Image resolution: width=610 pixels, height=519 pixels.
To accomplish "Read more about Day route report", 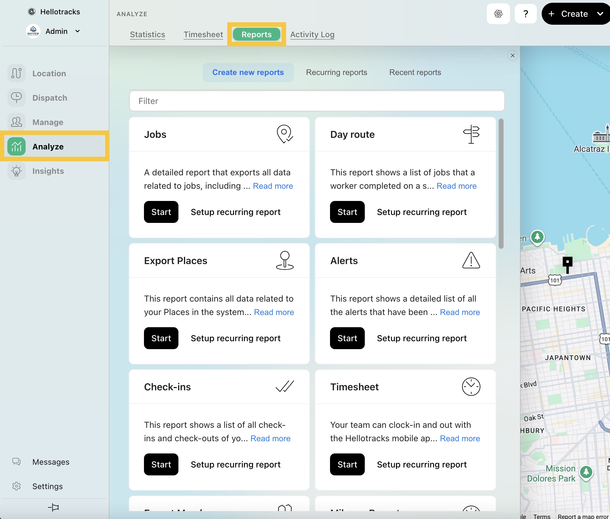I will click(456, 186).
